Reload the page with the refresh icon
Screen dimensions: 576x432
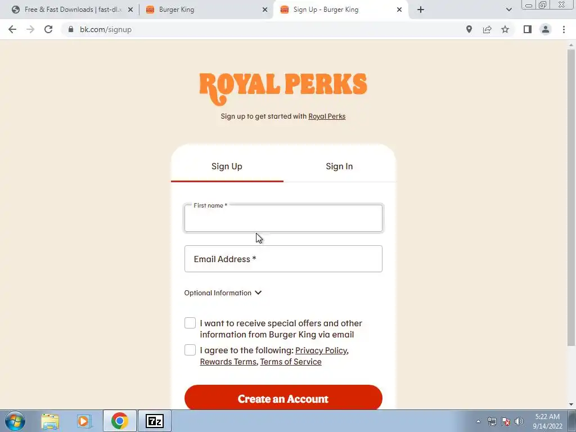[x=48, y=29]
